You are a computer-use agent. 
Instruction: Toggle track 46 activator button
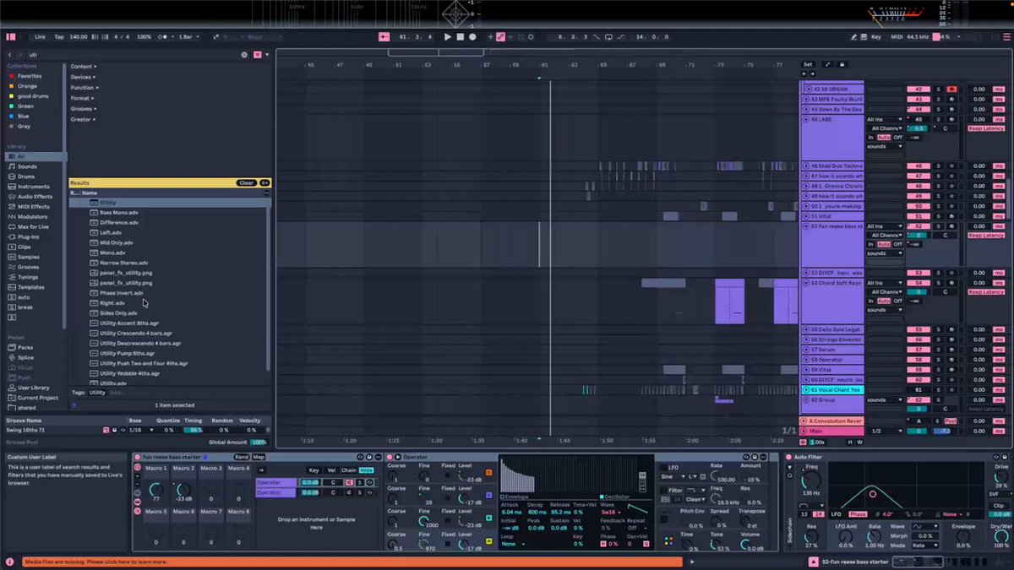click(x=919, y=166)
